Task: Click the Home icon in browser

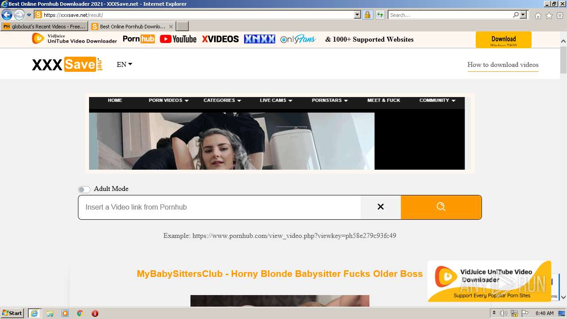Action: (538, 16)
